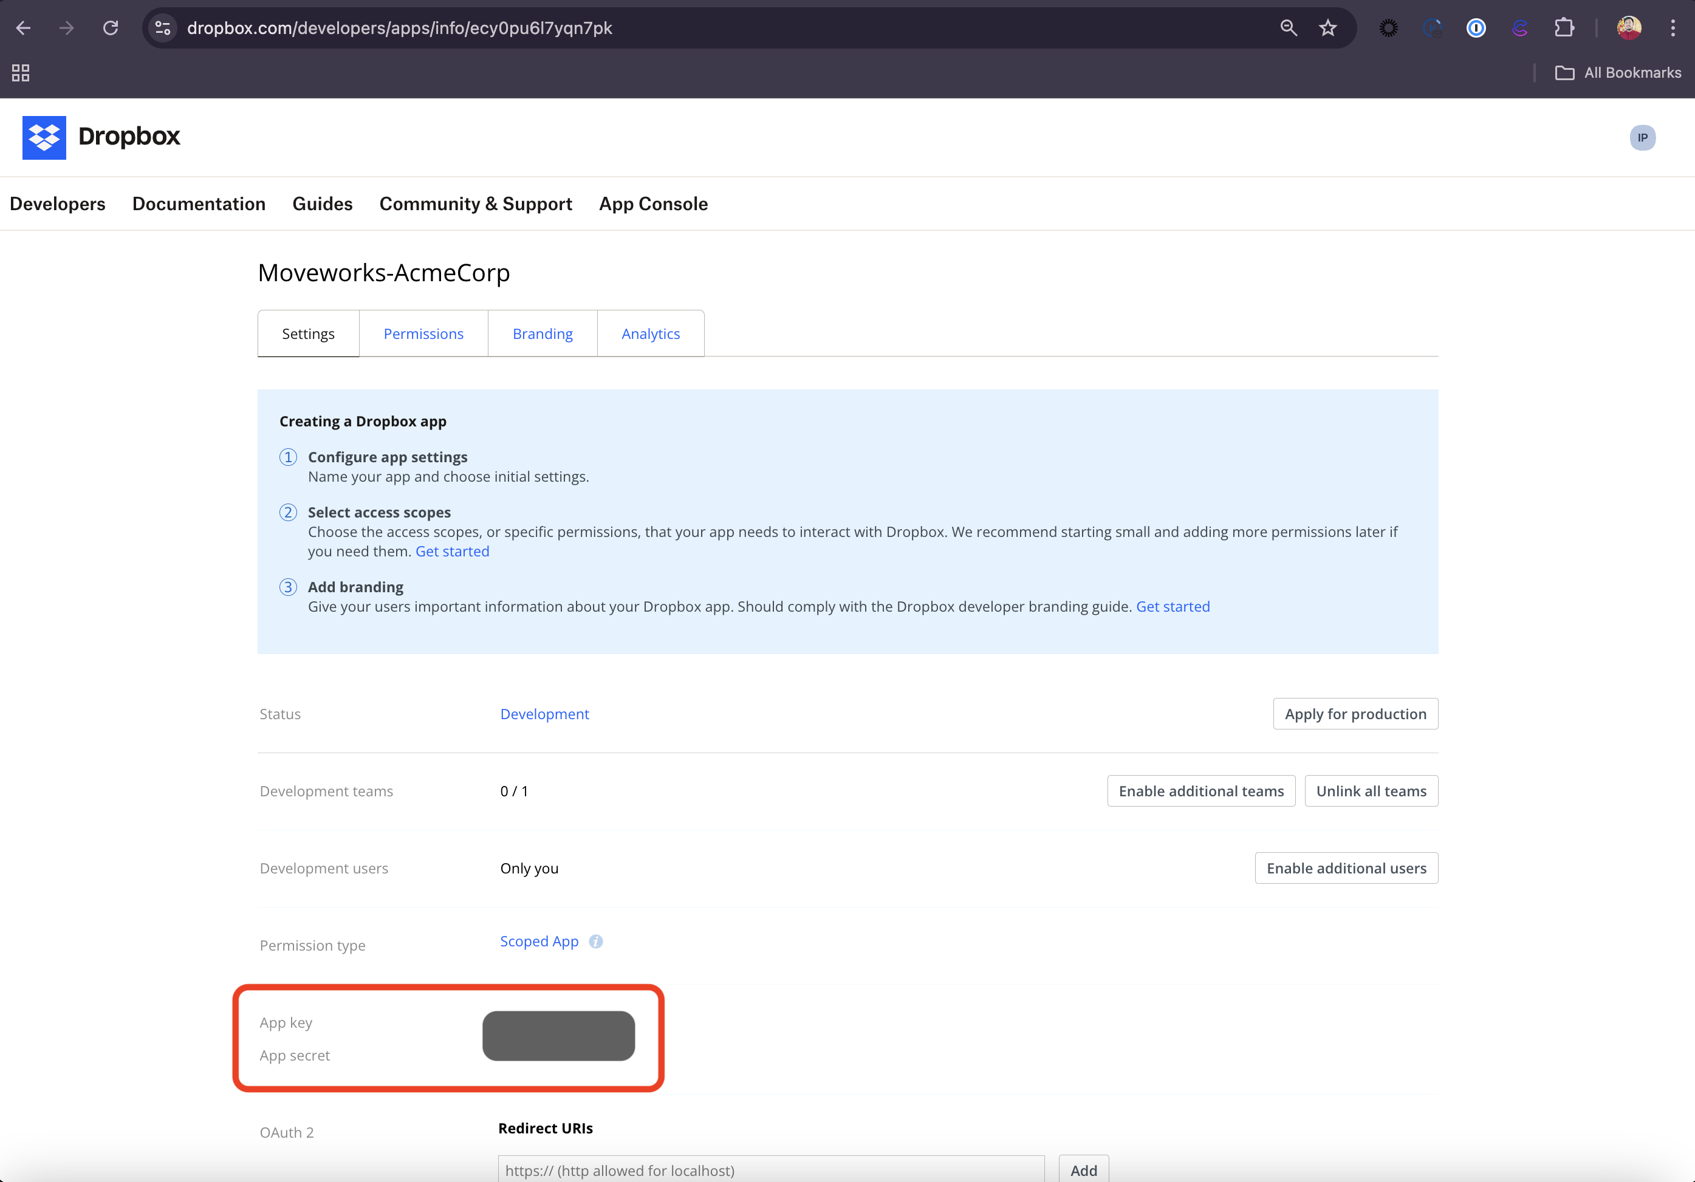Bookmark this page with the star icon
Image resolution: width=1695 pixels, height=1182 pixels.
coord(1327,28)
